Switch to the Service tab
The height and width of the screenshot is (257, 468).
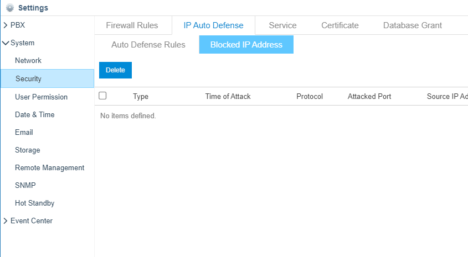pyautogui.click(x=282, y=25)
